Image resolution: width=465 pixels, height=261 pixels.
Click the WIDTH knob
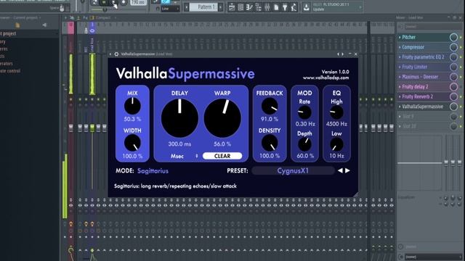click(132, 143)
